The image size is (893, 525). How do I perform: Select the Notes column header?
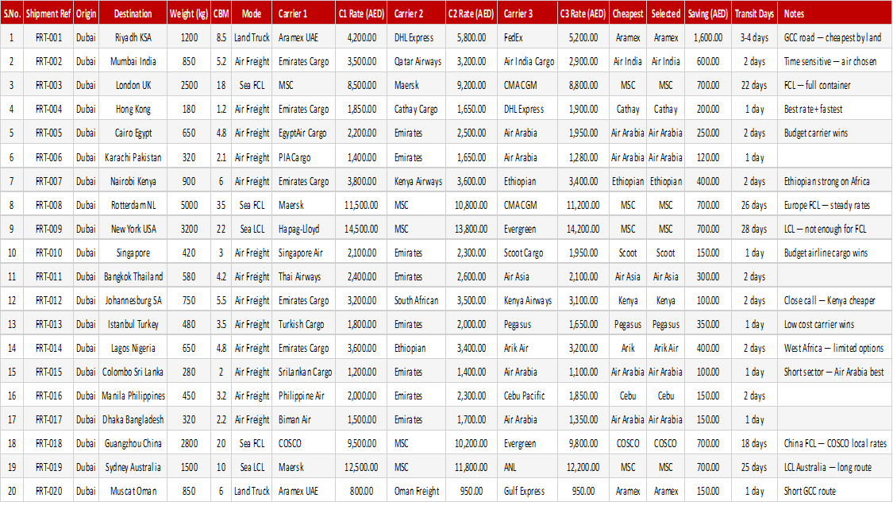tap(834, 14)
